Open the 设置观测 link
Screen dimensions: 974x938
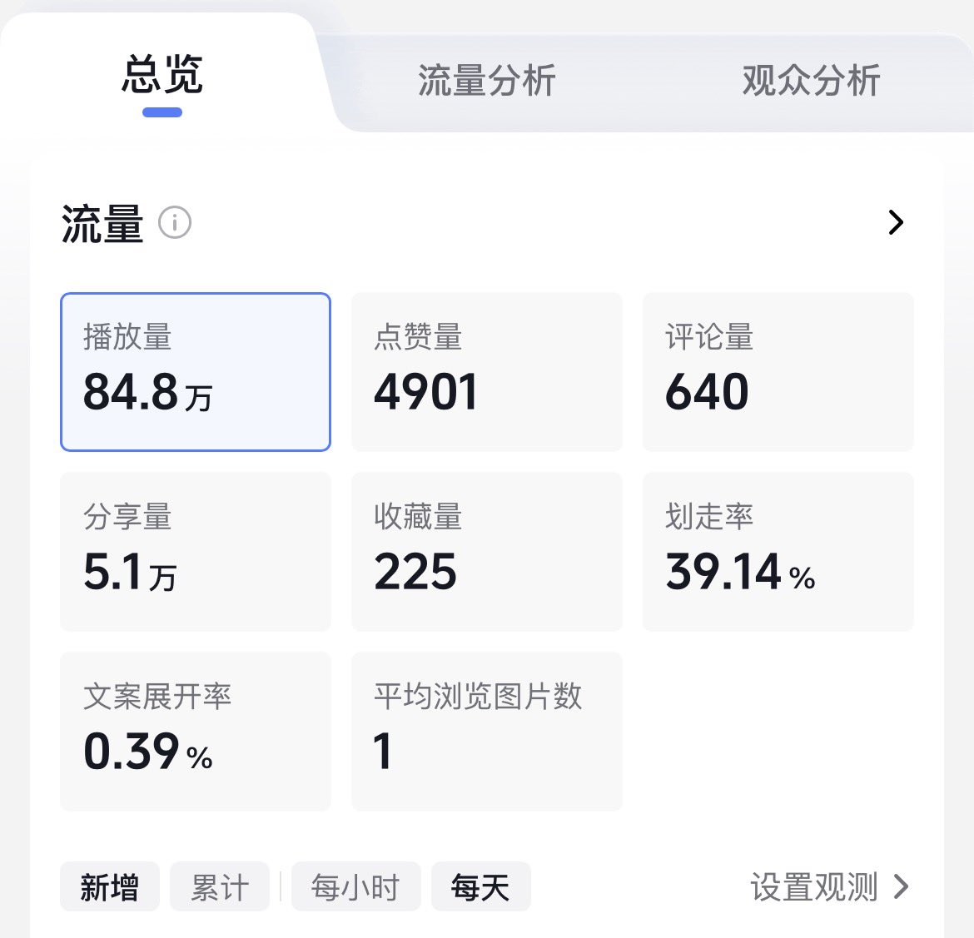pos(814,886)
